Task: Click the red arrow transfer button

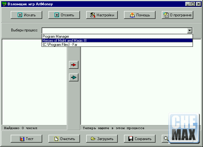Action: coord(74,65)
